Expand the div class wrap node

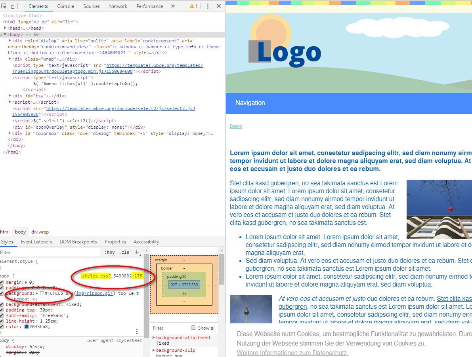[10, 59]
